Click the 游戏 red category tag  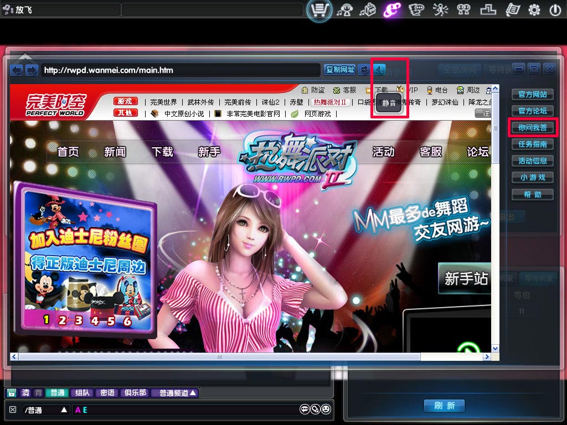click(x=126, y=101)
